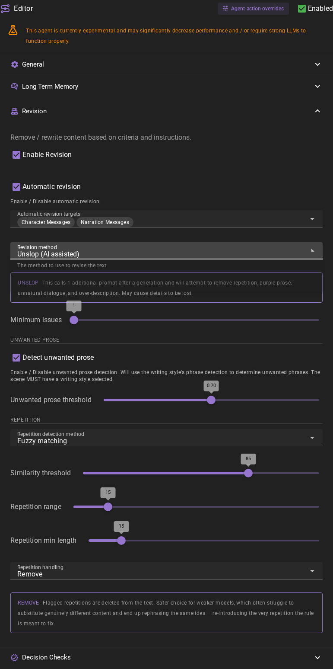Click the REPETITION section heading
Image resolution: width=333 pixels, height=669 pixels.
pyautogui.click(x=25, y=420)
